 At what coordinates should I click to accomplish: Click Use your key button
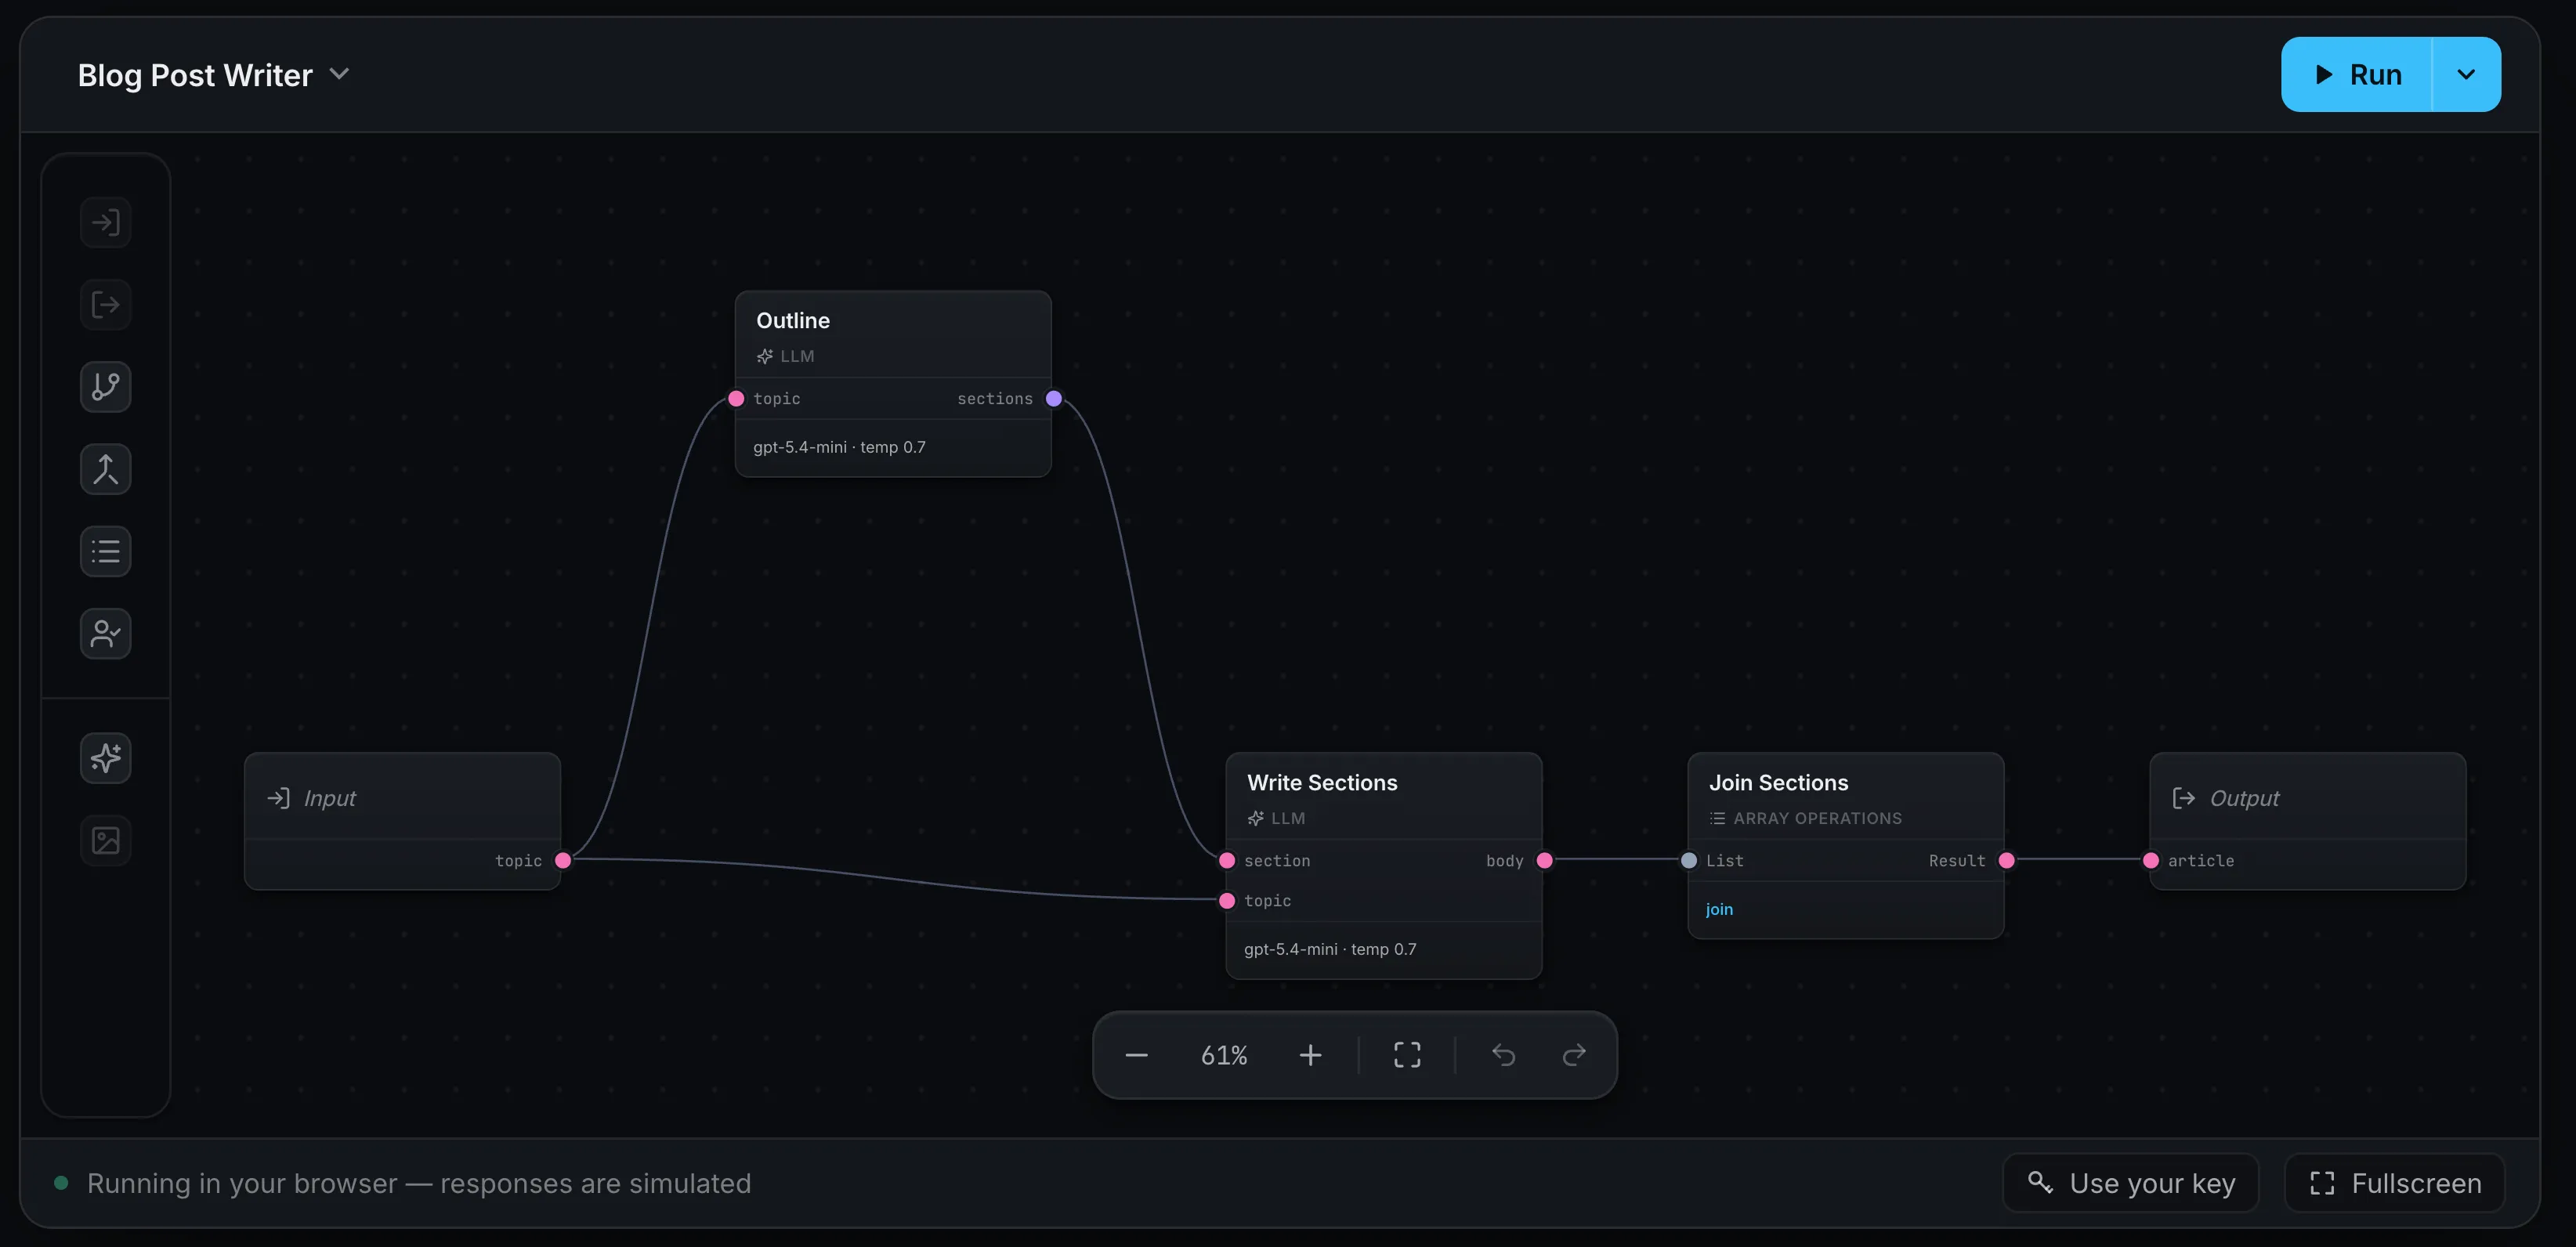click(x=2131, y=1183)
